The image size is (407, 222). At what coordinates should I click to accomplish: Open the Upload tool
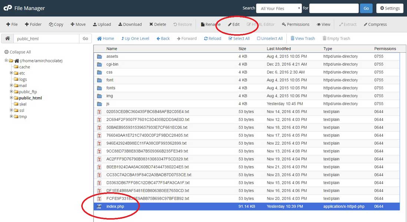point(102,24)
